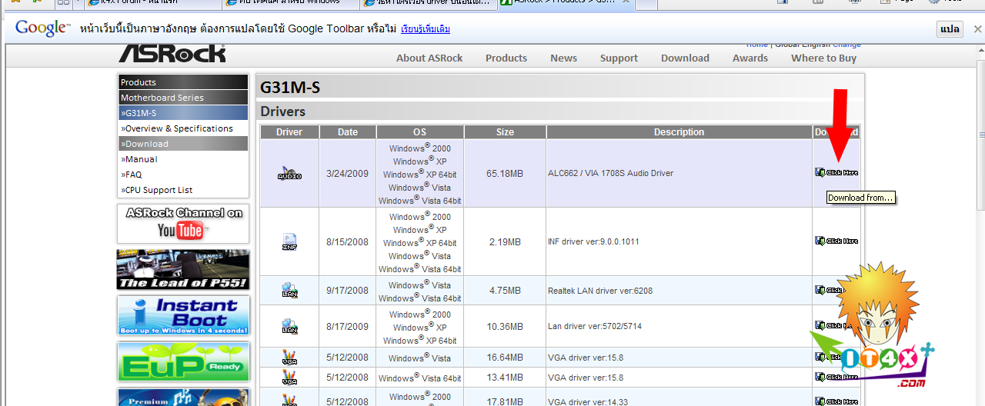Click the INF driver icon
This screenshot has width=985, height=406.
tap(289, 242)
